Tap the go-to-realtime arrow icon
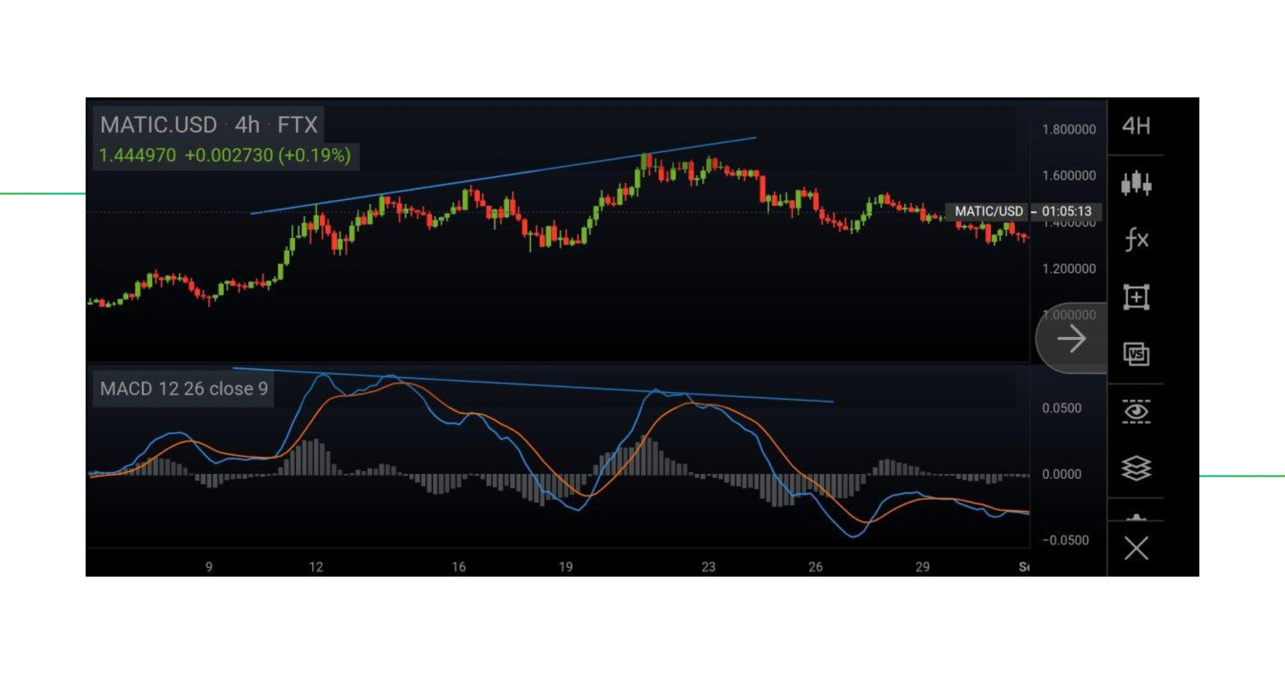This screenshot has height=674, width=1285. [x=1072, y=338]
